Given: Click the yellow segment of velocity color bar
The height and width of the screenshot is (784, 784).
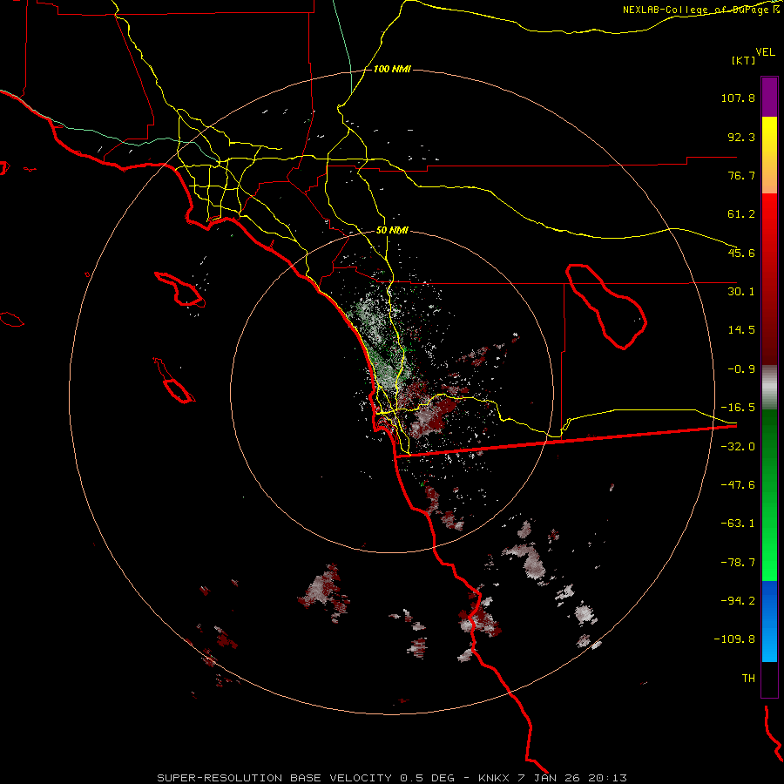Looking at the screenshot, I should (x=769, y=155).
